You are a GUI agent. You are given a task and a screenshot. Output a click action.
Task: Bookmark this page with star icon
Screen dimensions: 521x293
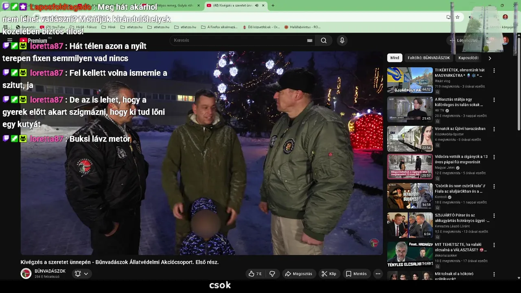tap(458, 17)
